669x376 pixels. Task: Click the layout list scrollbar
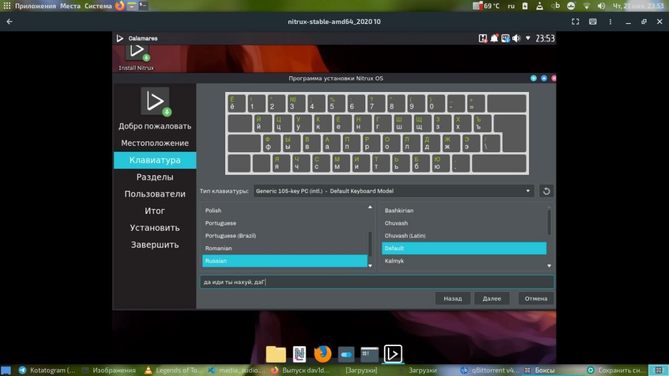[371, 244]
